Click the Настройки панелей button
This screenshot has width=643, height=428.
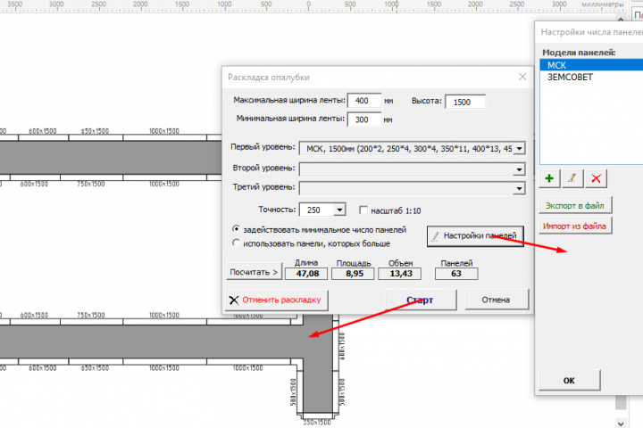[x=475, y=236]
